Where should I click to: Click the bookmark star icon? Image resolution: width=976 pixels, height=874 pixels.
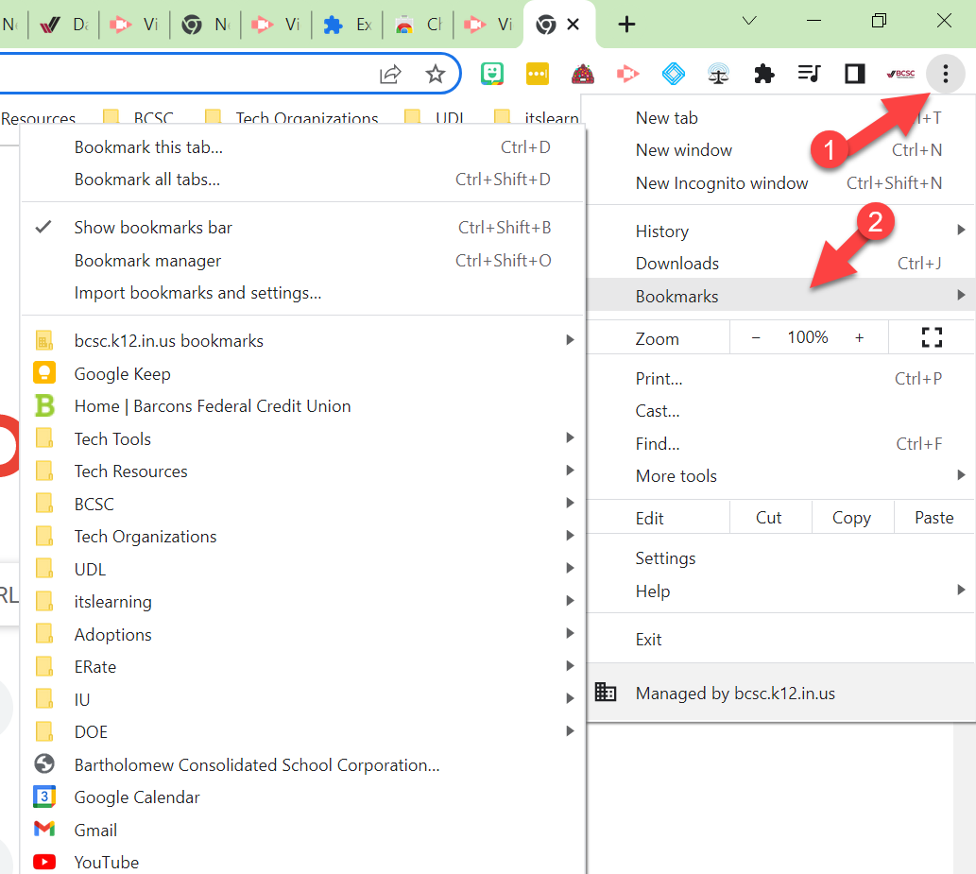click(436, 75)
